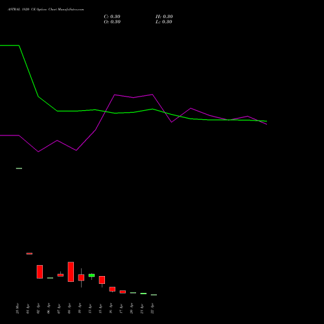Viewport: 324px width, 324px height.
Task: Select the tall red candle above 08 Apr
Action: point(71,272)
